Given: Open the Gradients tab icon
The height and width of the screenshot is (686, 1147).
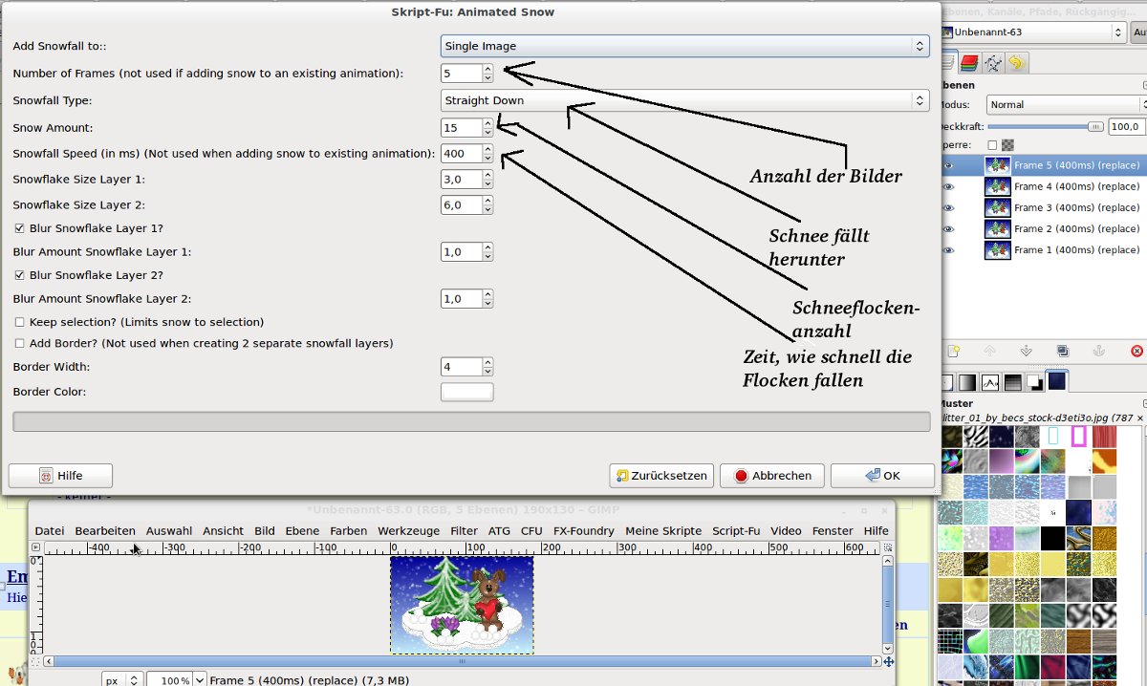Looking at the screenshot, I should click(x=967, y=382).
